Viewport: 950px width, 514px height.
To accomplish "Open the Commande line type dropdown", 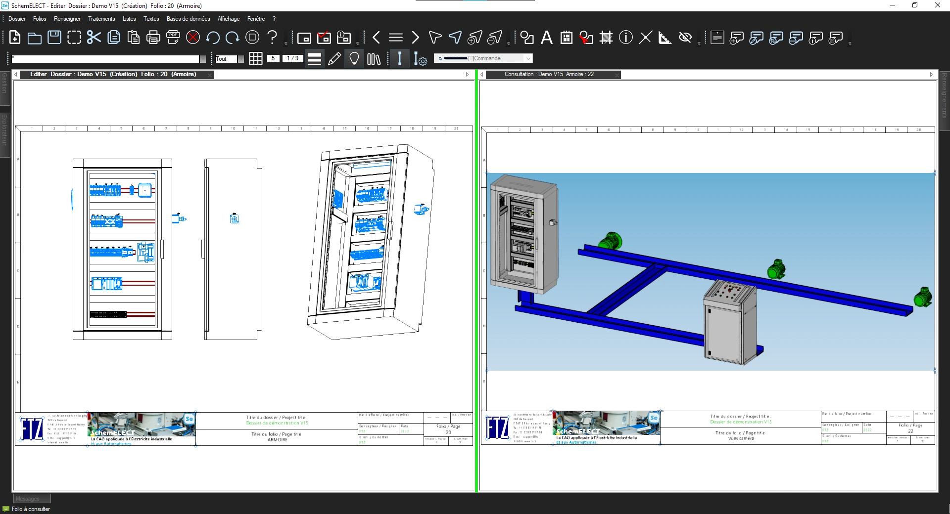I will (x=528, y=58).
